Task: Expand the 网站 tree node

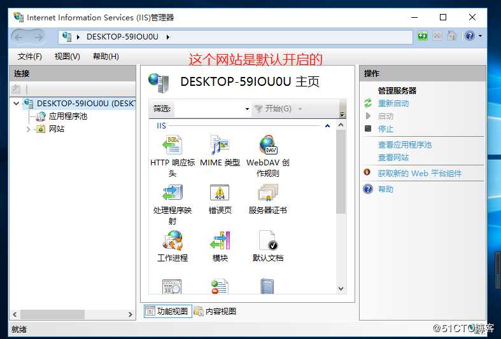Action: coord(29,129)
